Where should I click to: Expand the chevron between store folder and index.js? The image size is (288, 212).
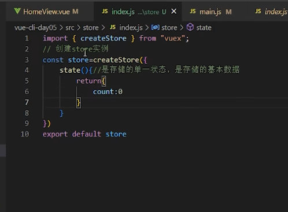coord(103,28)
